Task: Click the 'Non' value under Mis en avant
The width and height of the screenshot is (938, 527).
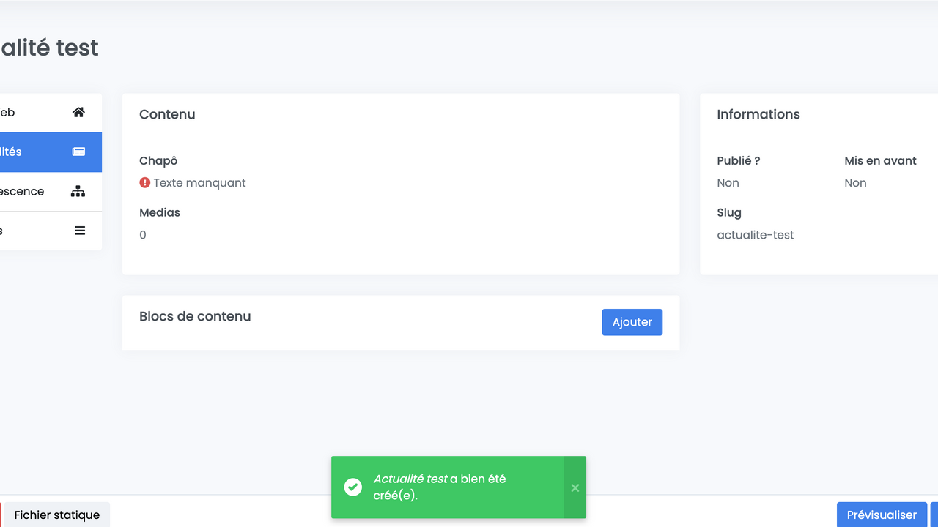Action: (855, 183)
